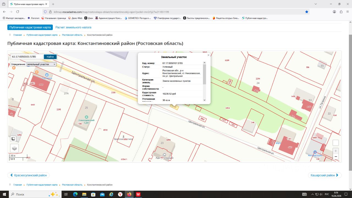Open the top Главная breadcrumb link
The height and width of the screenshot is (198, 352).
[x=18, y=35]
